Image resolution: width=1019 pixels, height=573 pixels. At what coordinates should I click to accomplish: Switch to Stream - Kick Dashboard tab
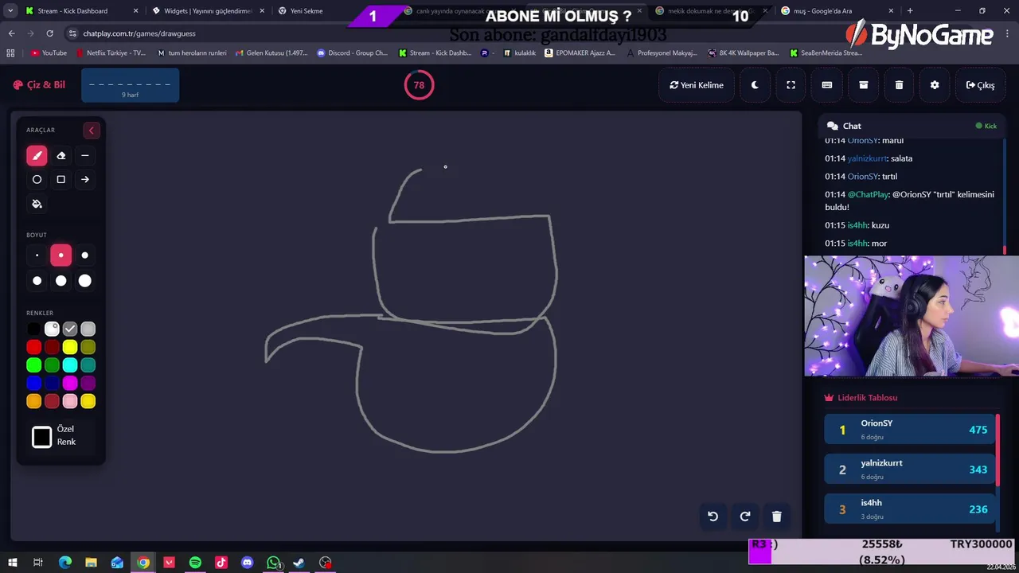(x=80, y=11)
